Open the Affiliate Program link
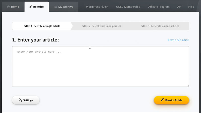This screenshot has height=113, width=201. pos(159,7)
